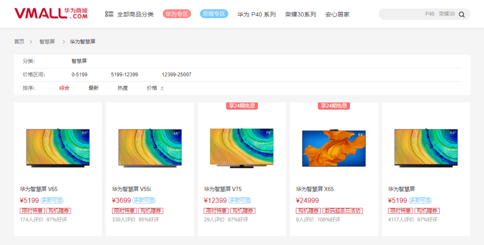This screenshot has width=484, height=245.
Task: Open 华为智慧屏 X65 product title
Action: click(x=315, y=189)
